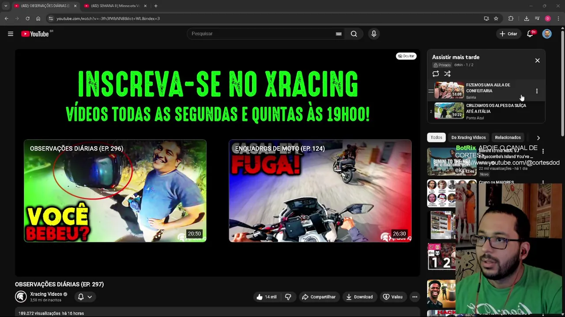Download the video
The height and width of the screenshot is (317, 565).
[359, 297]
